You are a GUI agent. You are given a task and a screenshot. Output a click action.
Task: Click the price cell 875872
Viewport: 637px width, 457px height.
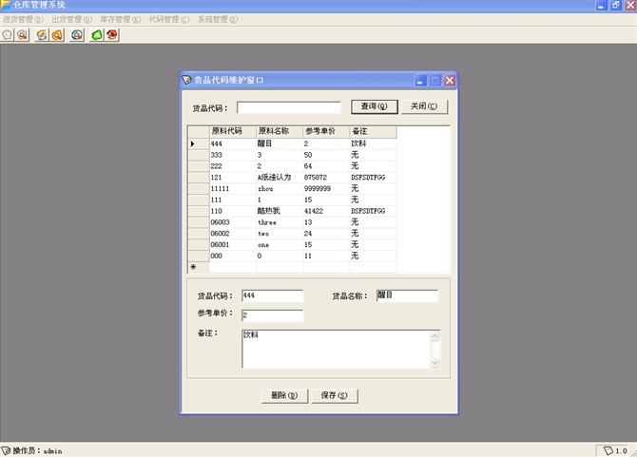pos(326,178)
